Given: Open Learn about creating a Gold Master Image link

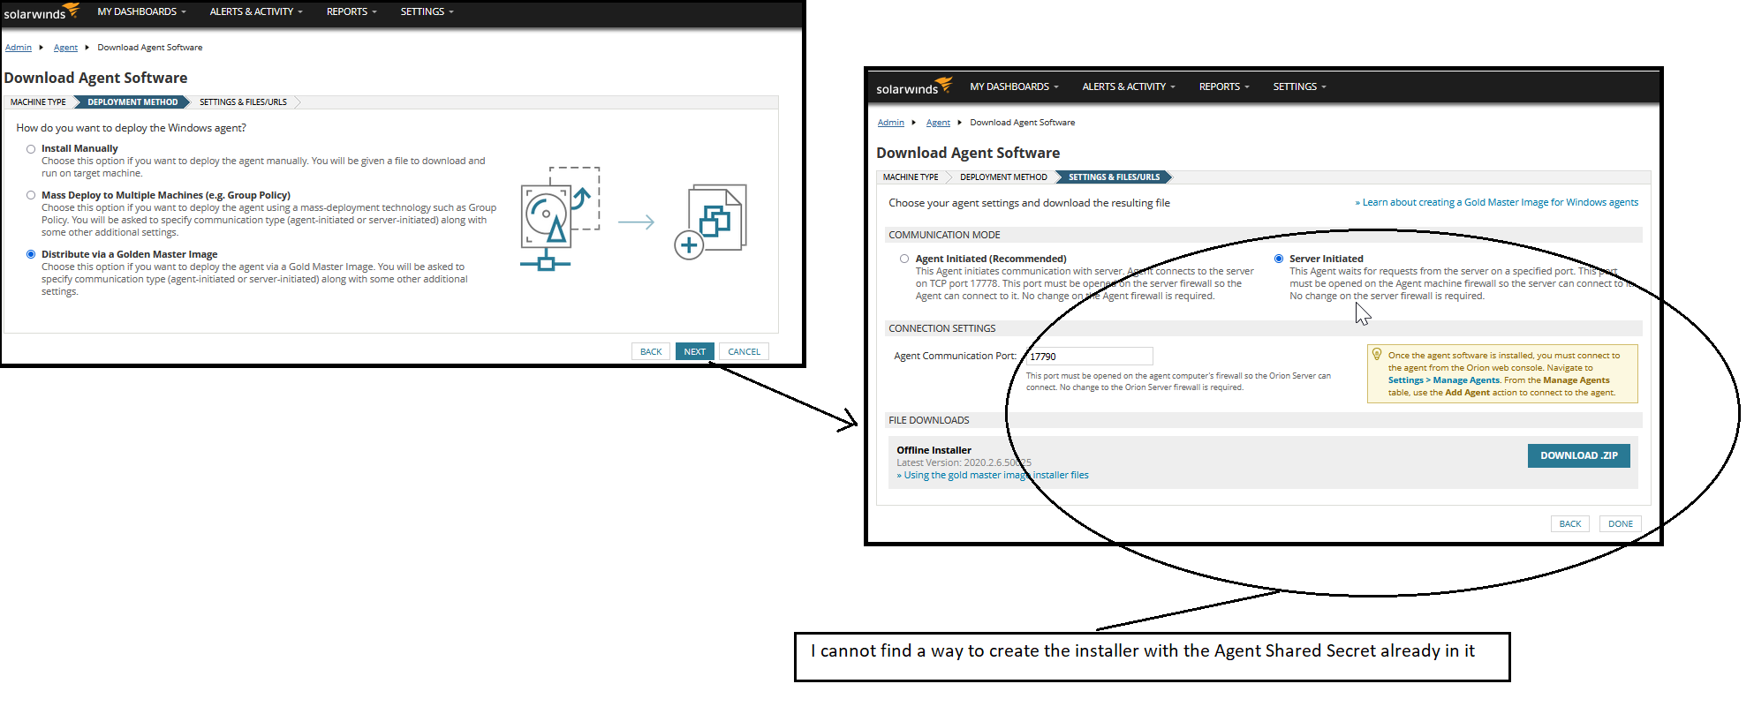Looking at the screenshot, I should (1497, 202).
